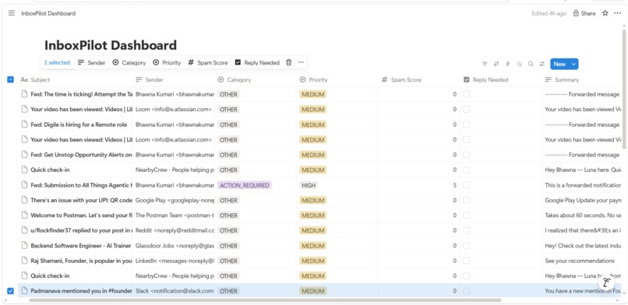Viewport: 628px width, 305px height.
Task: Delete selected row with trash icon
Action: click(x=289, y=62)
